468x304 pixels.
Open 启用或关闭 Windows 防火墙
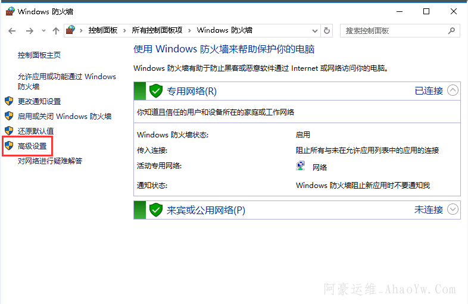coord(64,117)
